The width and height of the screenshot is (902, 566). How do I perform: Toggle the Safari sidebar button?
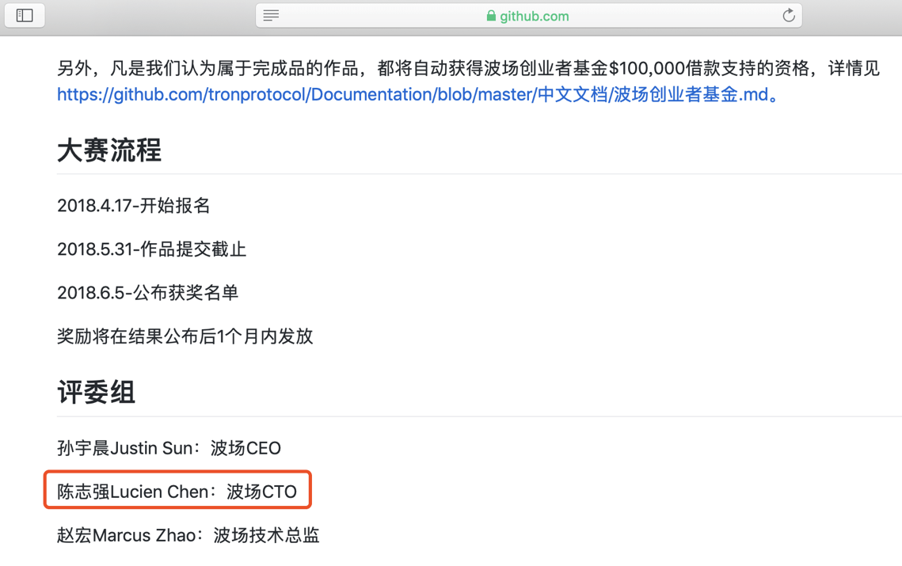click(x=25, y=16)
